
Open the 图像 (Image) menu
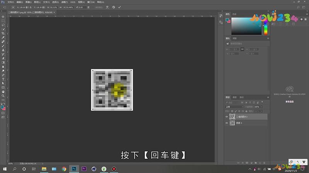pyautogui.click(x=28, y=2)
